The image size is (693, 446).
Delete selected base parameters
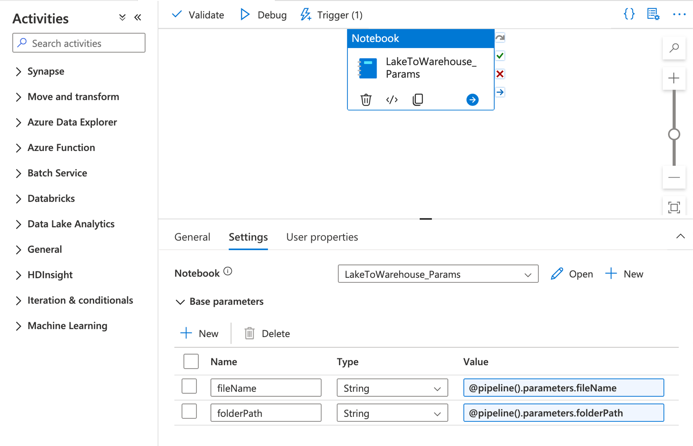click(x=267, y=333)
